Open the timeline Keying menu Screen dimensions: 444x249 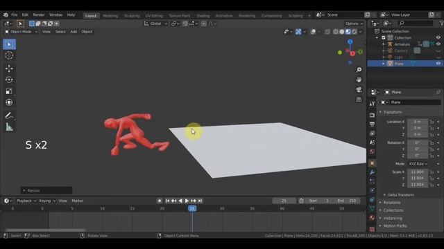click(46, 201)
